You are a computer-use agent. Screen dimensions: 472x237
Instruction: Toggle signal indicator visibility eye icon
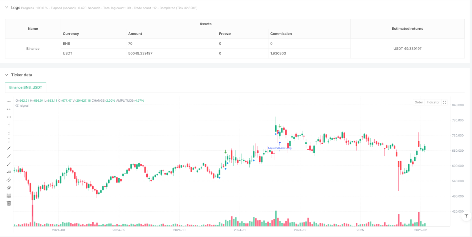coord(17,106)
